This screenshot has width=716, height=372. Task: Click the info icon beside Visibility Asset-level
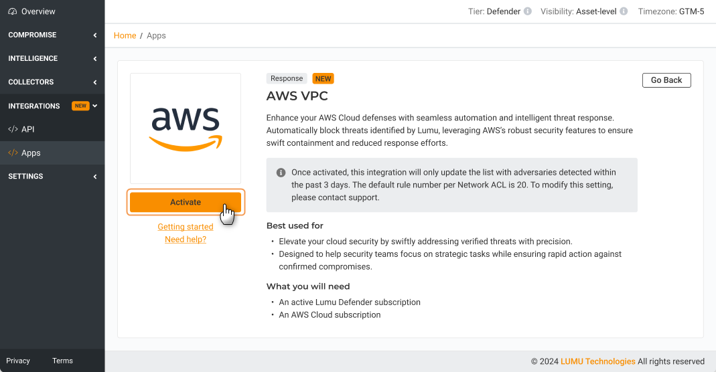pos(624,11)
